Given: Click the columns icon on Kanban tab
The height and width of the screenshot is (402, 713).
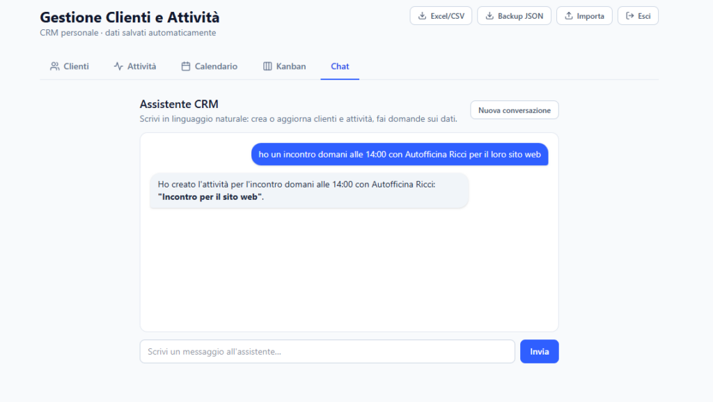Looking at the screenshot, I should [267, 66].
